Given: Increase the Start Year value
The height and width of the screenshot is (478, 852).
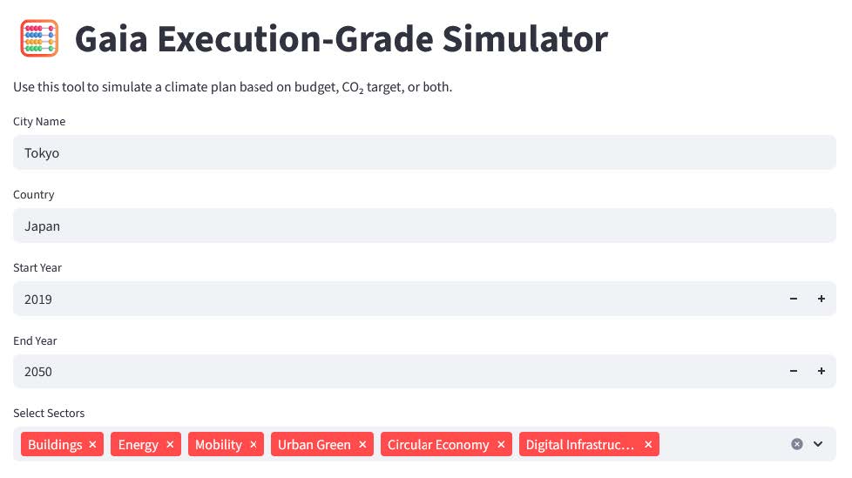Looking at the screenshot, I should click(822, 299).
